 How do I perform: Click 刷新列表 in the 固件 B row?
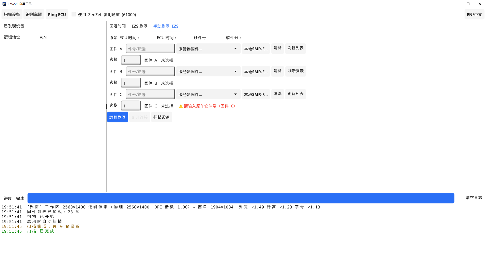click(x=296, y=71)
